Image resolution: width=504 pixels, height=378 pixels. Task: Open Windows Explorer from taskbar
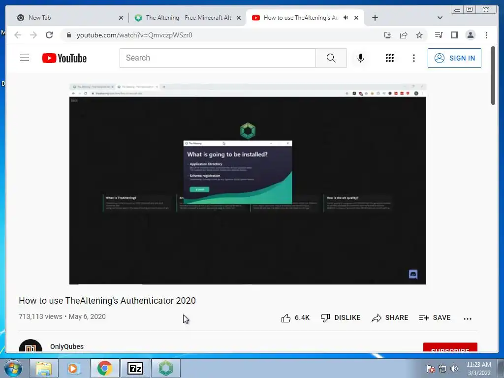pos(44,368)
